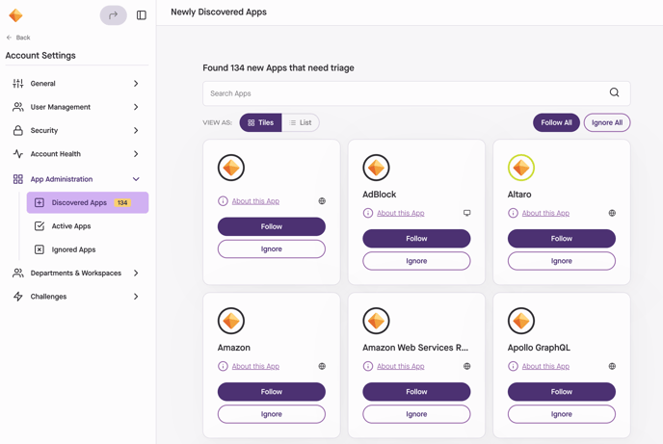Click the info icon on Altaro card
Screen dimensions: 663x444
pos(513,213)
